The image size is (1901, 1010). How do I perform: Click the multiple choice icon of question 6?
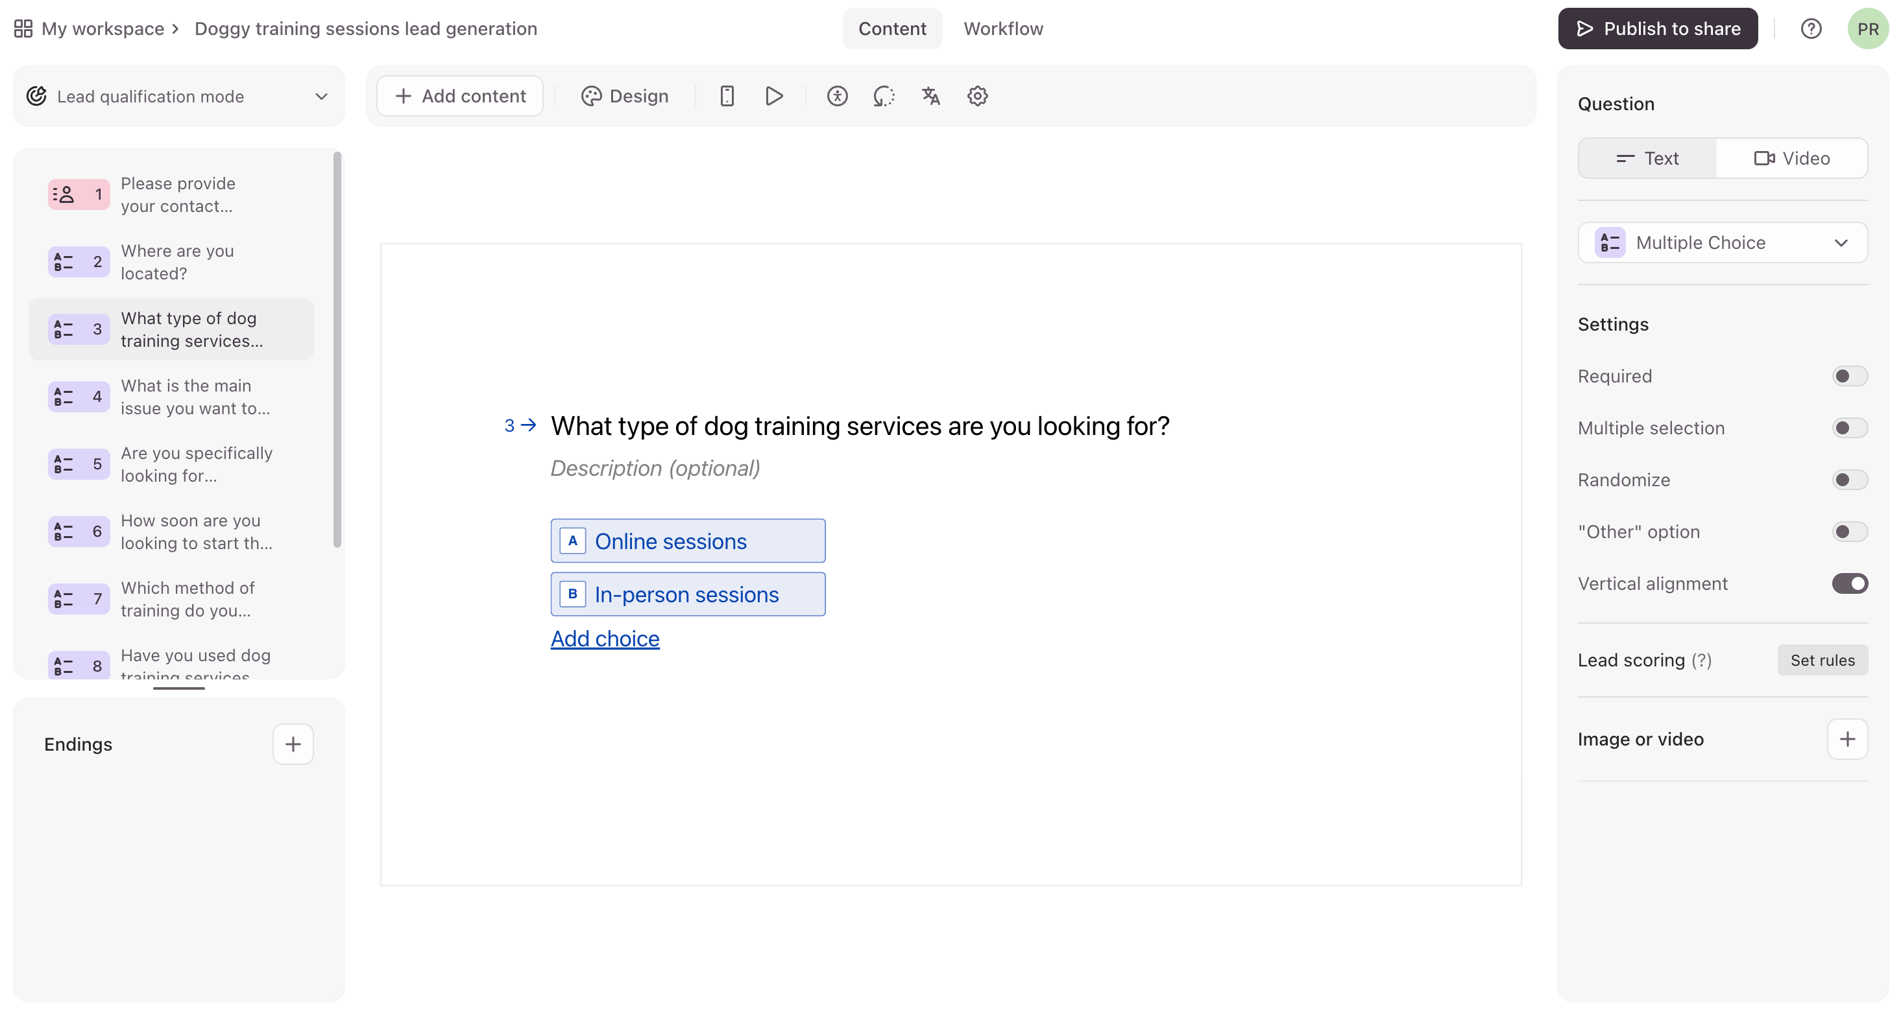pyautogui.click(x=64, y=532)
